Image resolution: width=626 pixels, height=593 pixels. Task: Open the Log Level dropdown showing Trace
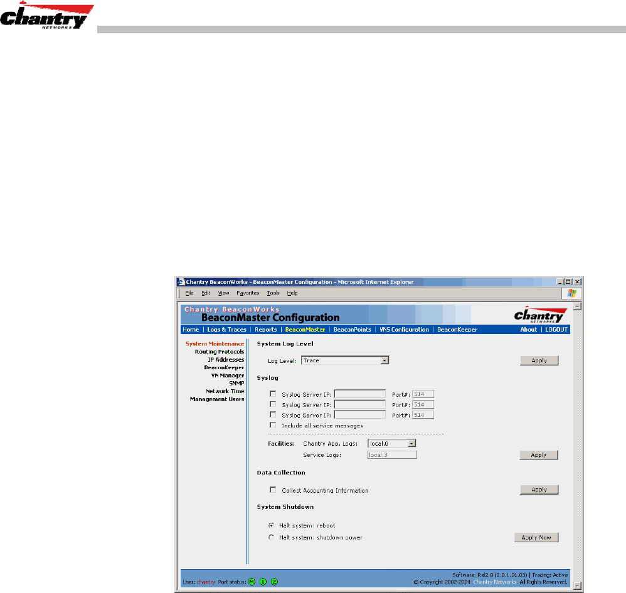(345, 360)
